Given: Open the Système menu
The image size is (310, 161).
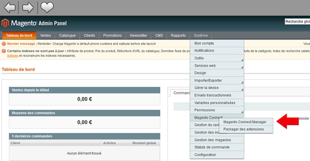Looking at the screenshot, I should (200, 35).
